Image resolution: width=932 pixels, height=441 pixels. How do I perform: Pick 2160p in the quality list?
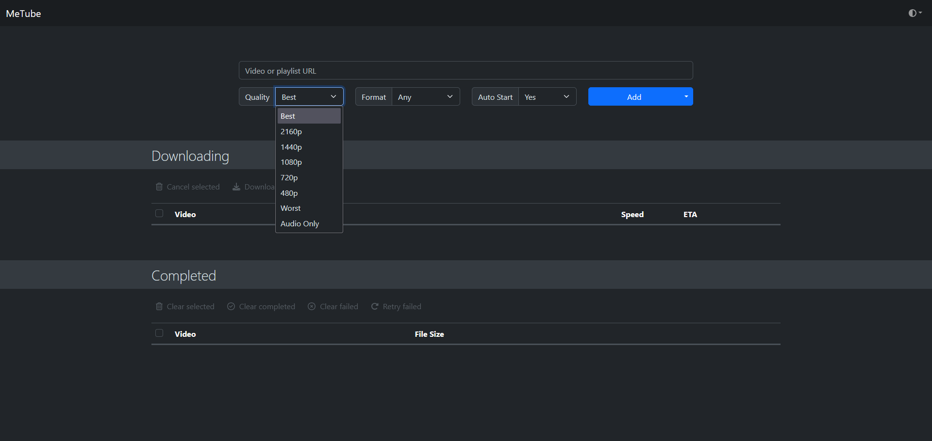309,131
